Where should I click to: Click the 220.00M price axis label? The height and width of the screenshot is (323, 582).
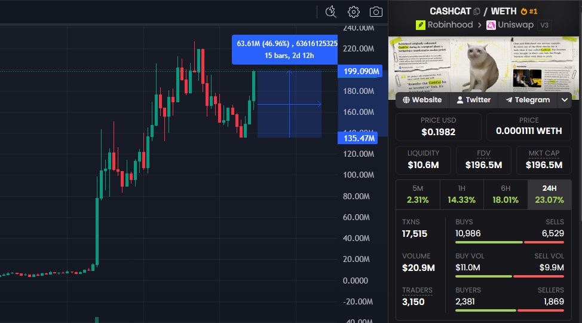click(x=358, y=48)
